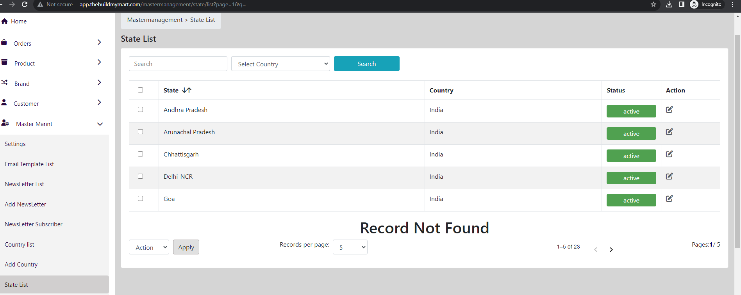Click the "1–5 of 23" pagination text
Screen dimensions: 741x295
pos(568,247)
